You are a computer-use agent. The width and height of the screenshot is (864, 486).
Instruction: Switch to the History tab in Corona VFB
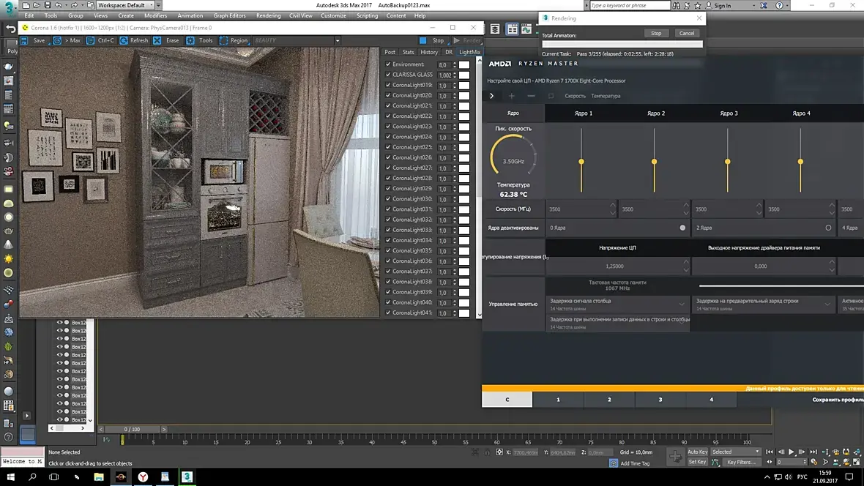[428, 53]
